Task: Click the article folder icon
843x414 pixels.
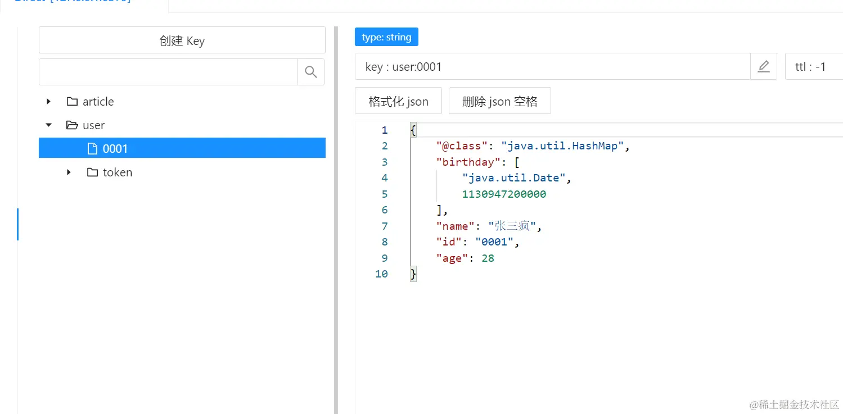Action: tap(72, 102)
